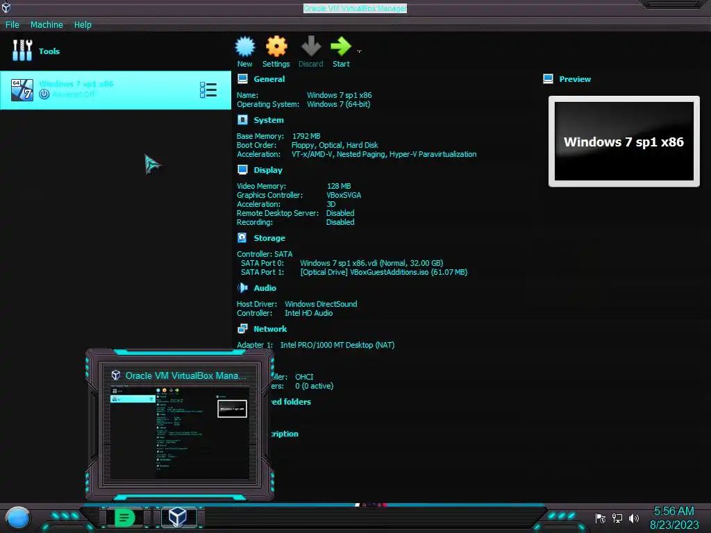Open the Action Center flag tray icon
The image size is (711, 533).
click(601, 518)
